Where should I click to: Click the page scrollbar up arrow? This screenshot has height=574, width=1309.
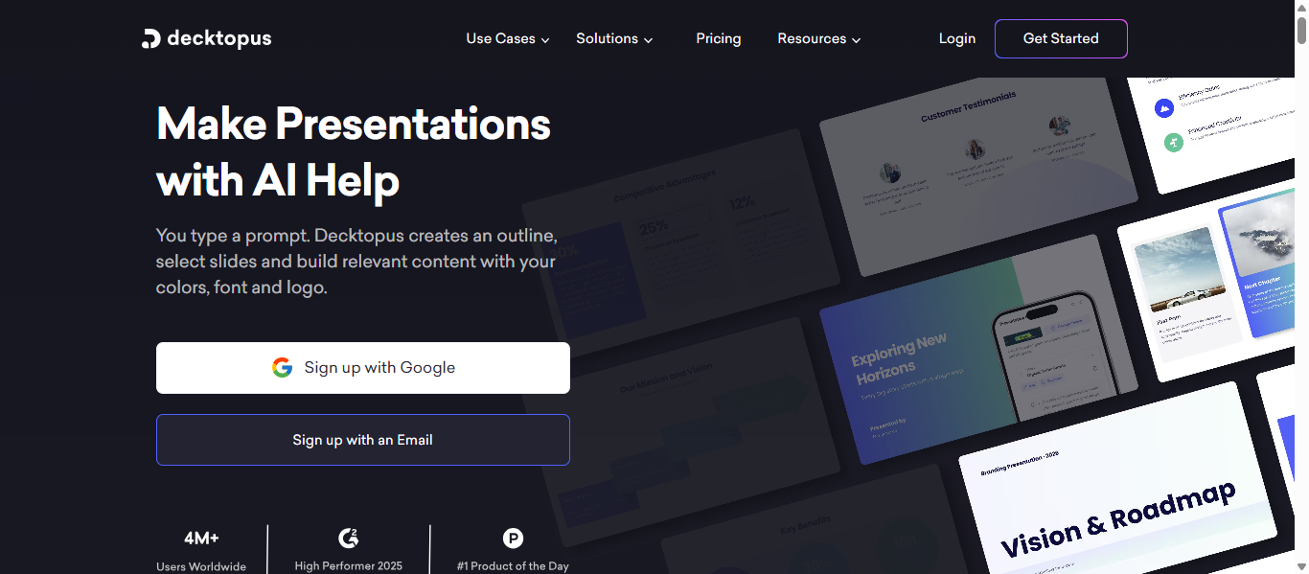point(1300,8)
